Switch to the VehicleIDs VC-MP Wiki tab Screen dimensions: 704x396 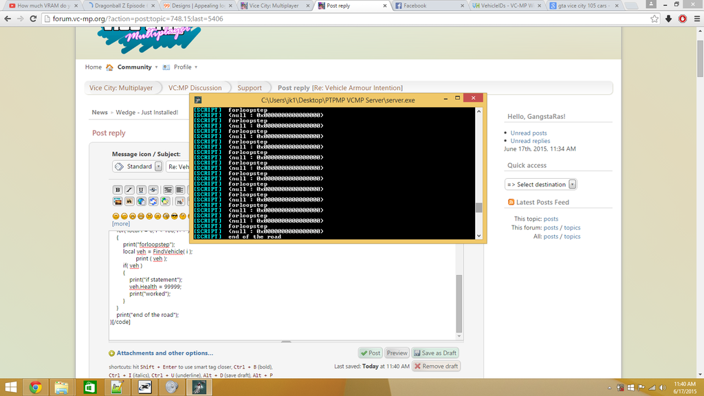505,5
